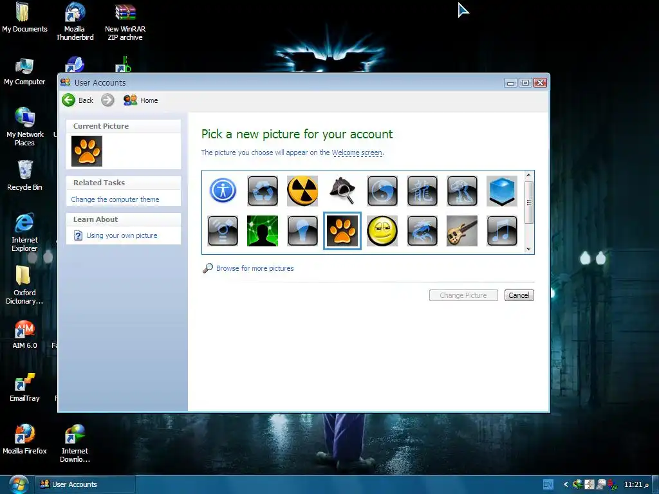
Task: Maximize the User Accounts window
Action: pos(525,83)
